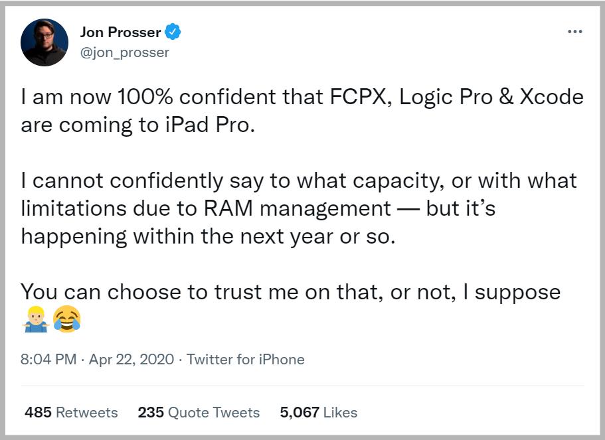Click the Twitter for iPhone source link

[x=246, y=360]
